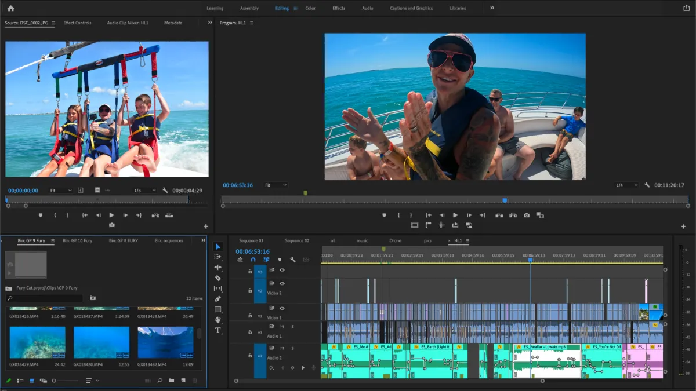Select the Hand tool

218,320
